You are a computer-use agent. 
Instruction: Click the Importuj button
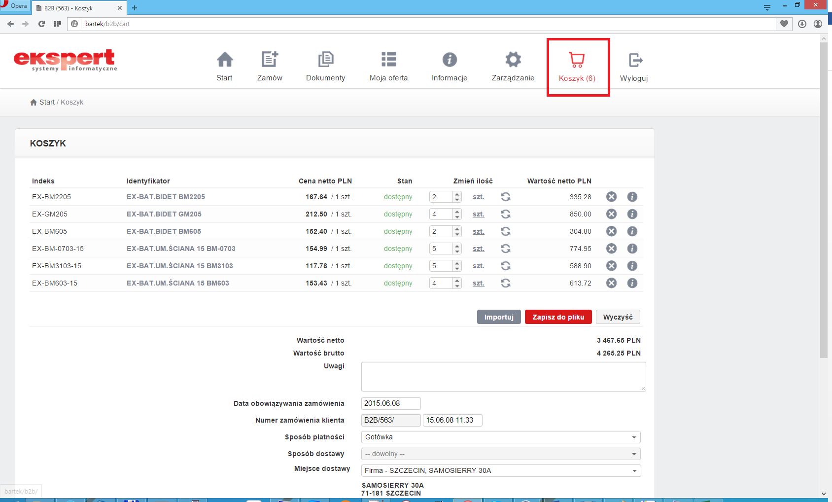tap(499, 317)
